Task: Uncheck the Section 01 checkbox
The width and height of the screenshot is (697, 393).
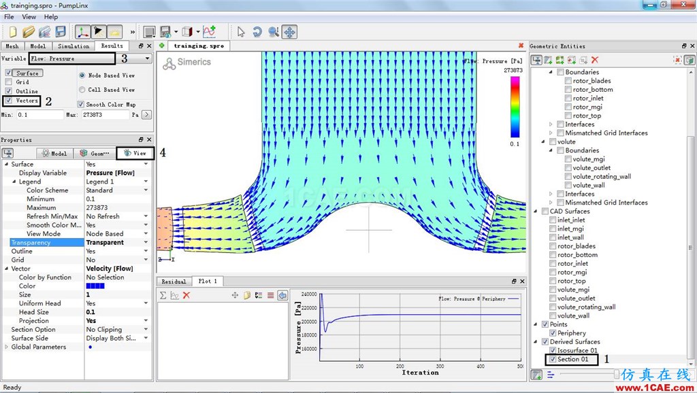Action: [553, 359]
